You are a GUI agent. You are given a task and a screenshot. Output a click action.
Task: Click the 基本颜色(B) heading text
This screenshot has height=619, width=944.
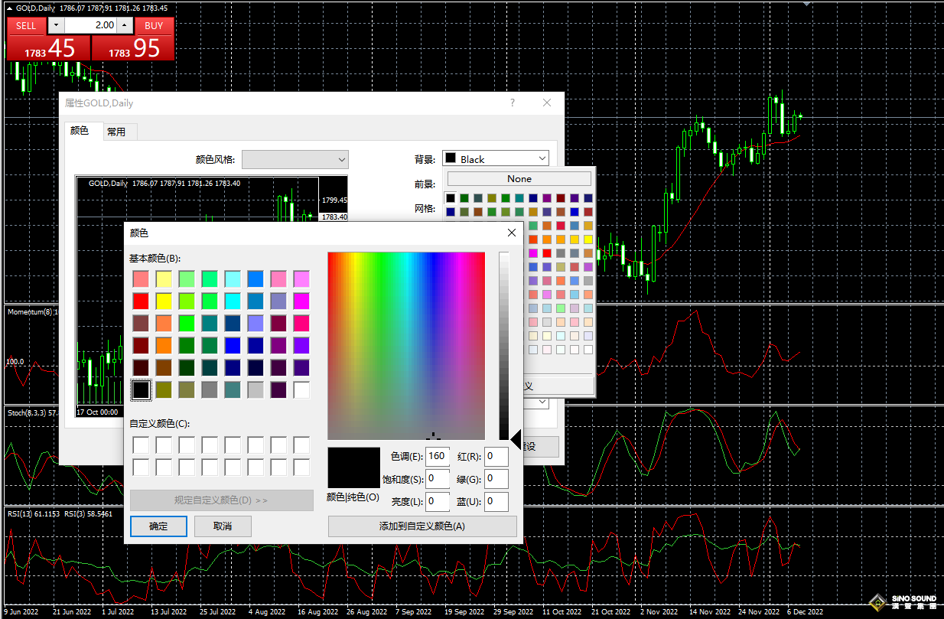point(155,259)
